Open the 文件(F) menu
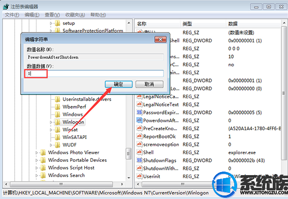Image resolution: width=288 pixels, height=199 pixels. tap(12, 15)
